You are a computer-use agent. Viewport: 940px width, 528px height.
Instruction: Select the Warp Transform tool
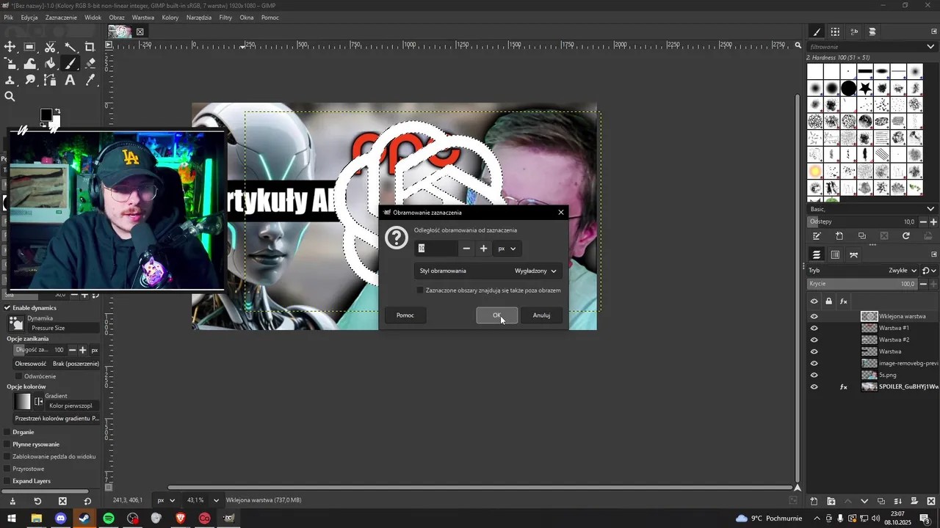[x=30, y=64]
